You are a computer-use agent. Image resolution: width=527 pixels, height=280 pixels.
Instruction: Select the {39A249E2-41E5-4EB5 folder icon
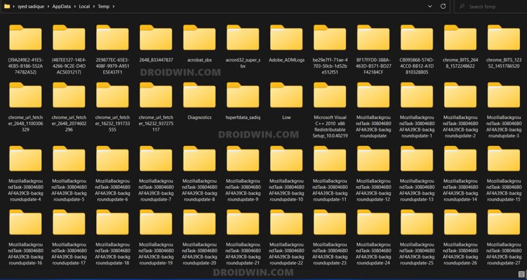[x=26, y=38]
